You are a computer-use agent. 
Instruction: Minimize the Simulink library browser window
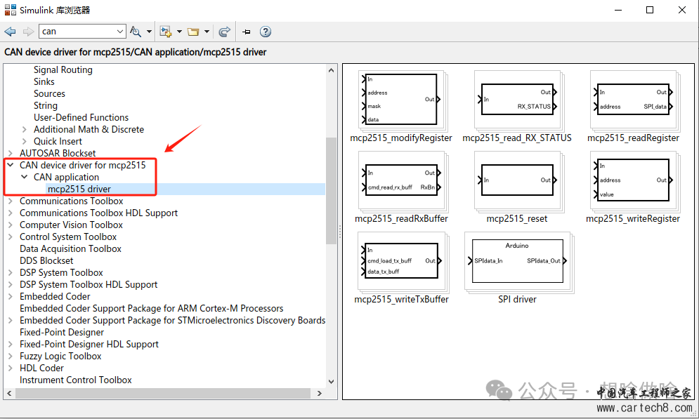[618, 10]
